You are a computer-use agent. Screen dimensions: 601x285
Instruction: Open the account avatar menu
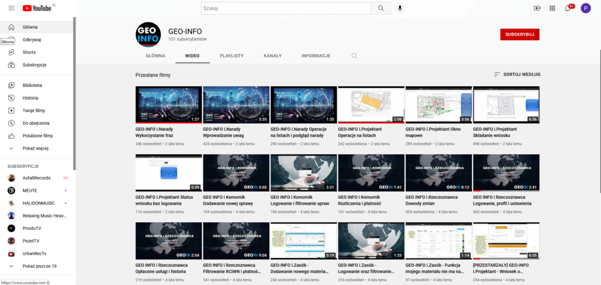click(x=585, y=8)
